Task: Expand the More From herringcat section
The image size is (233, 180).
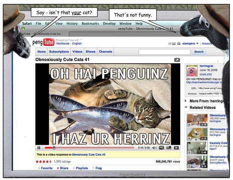Action: coord(186,101)
